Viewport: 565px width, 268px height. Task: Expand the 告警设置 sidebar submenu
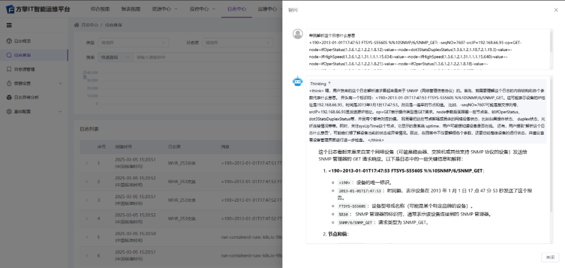(x=60, y=83)
